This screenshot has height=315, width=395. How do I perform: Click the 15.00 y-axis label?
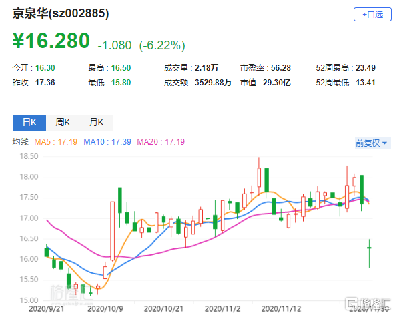click(29, 300)
